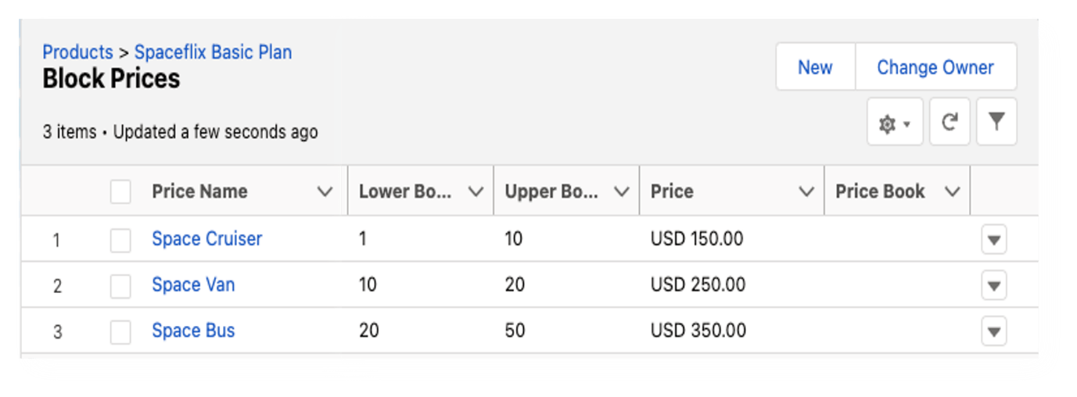
Task: Click the refresh list icon
Action: tap(950, 122)
